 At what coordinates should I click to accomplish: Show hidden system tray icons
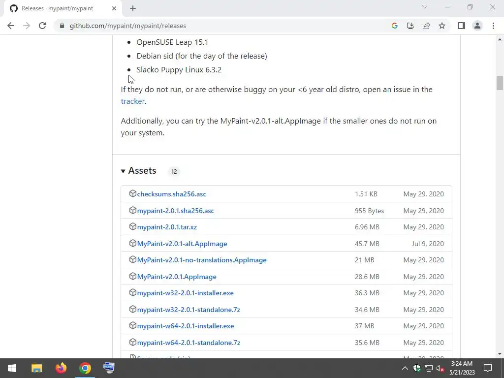tap(405, 368)
